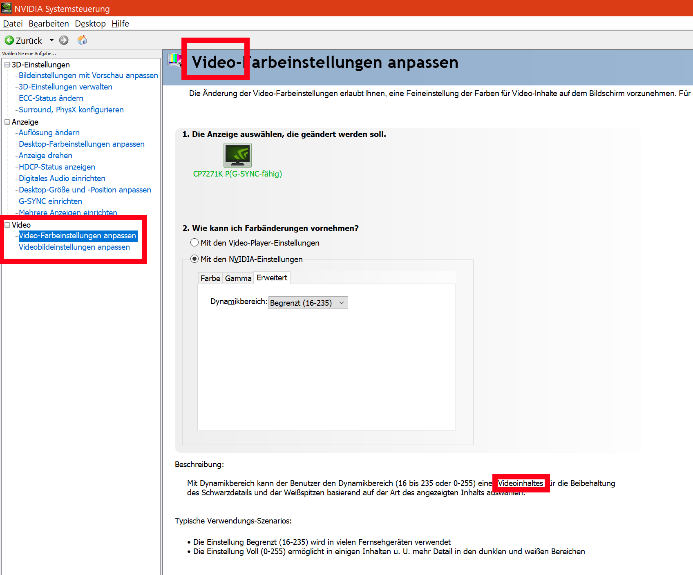The height and width of the screenshot is (575, 693).
Task: Open the Dynamikbereich dropdown
Action: coord(308,303)
